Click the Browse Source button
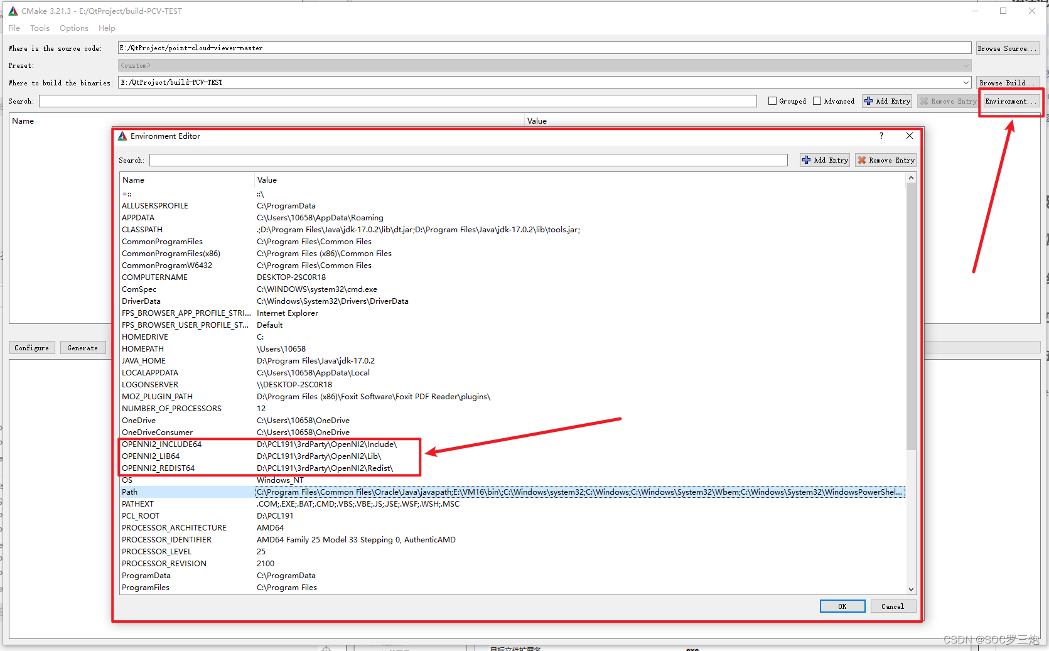1049x651 pixels. click(x=1008, y=48)
